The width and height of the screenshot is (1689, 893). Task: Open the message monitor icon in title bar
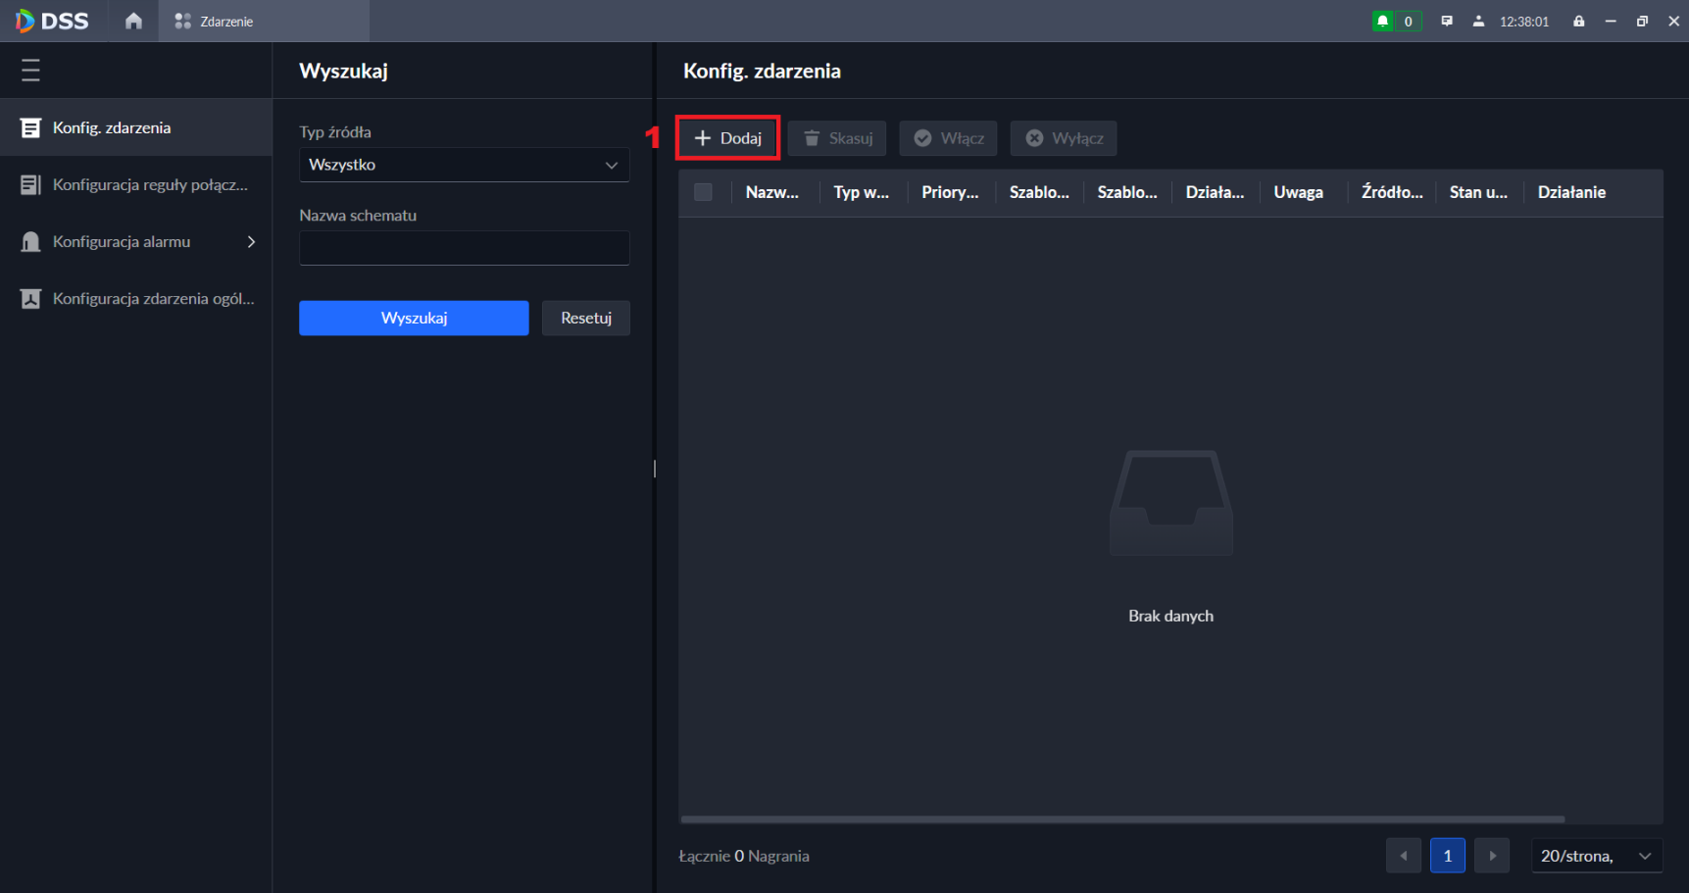click(1447, 21)
